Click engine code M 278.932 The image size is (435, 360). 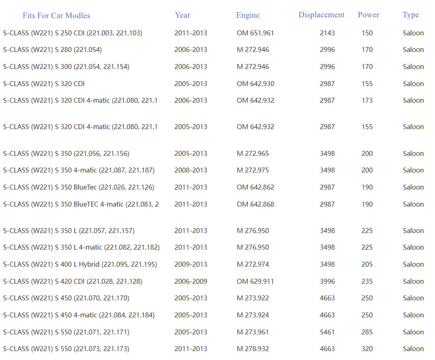253,349
